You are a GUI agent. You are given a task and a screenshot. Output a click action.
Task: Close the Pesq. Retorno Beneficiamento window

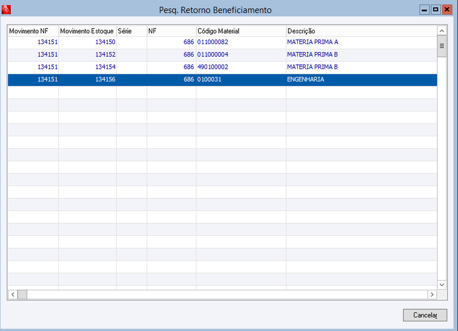(x=447, y=10)
